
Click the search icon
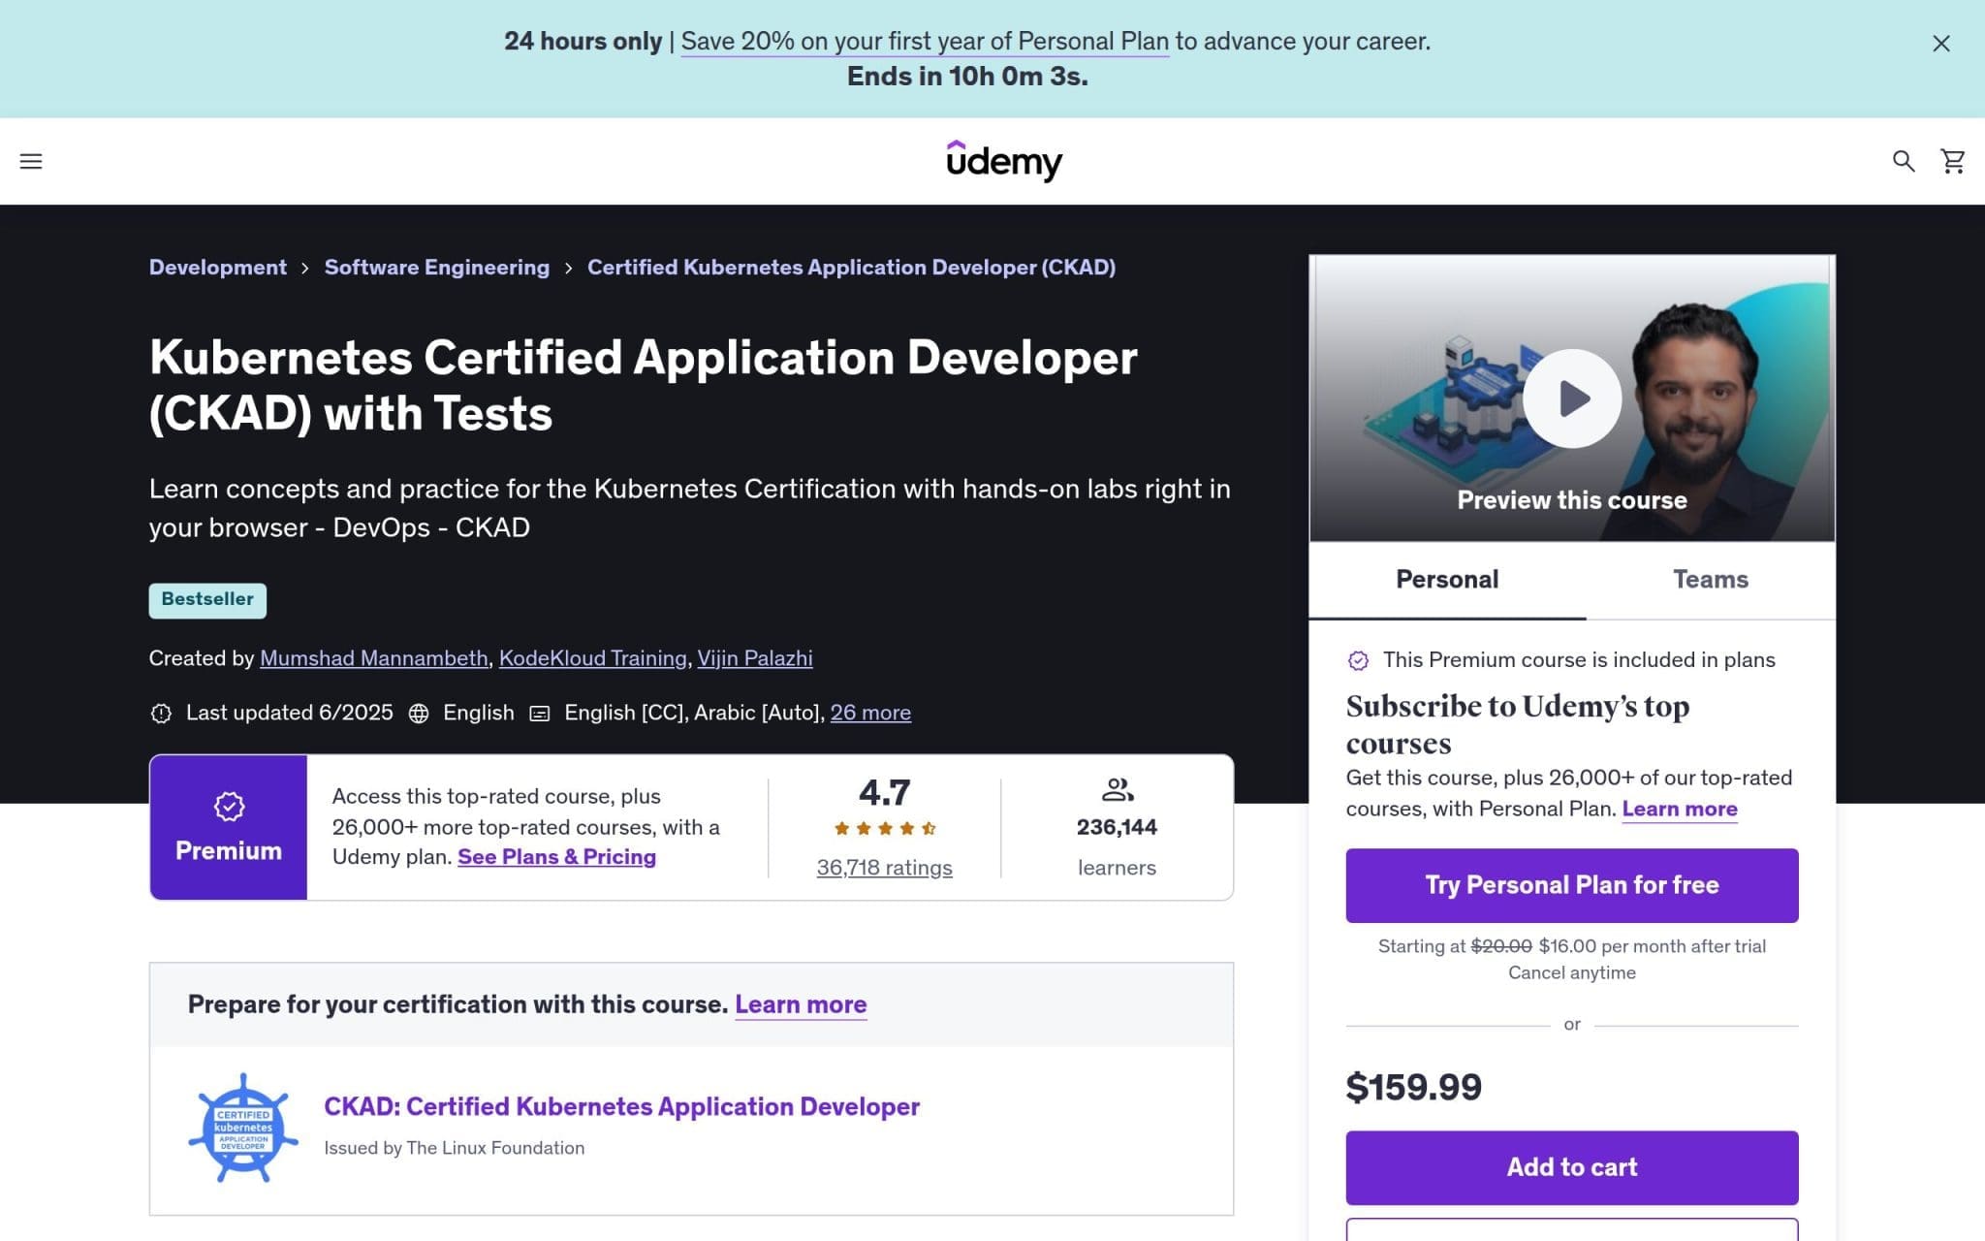tap(1904, 161)
